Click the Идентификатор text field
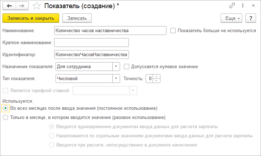 click(92, 54)
